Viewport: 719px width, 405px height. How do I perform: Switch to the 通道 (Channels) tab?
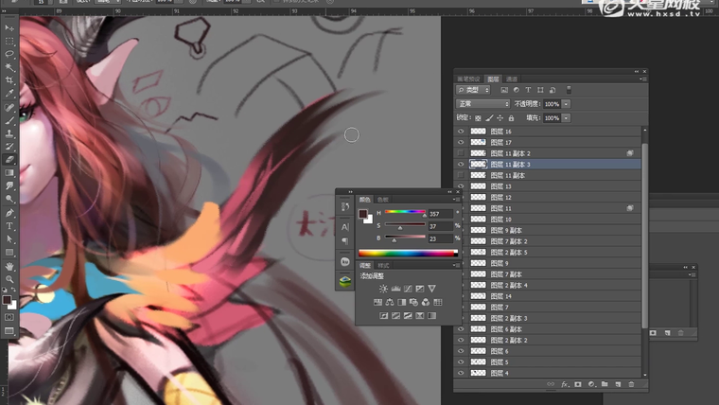[x=512, y=79]
